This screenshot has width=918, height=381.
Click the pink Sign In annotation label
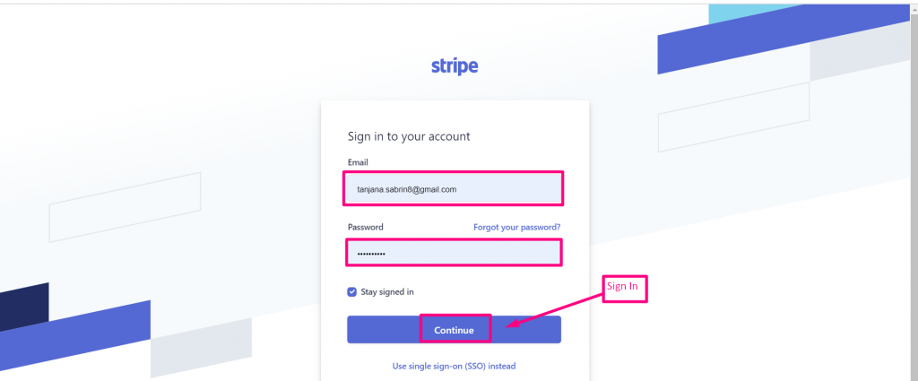[625, 288]
